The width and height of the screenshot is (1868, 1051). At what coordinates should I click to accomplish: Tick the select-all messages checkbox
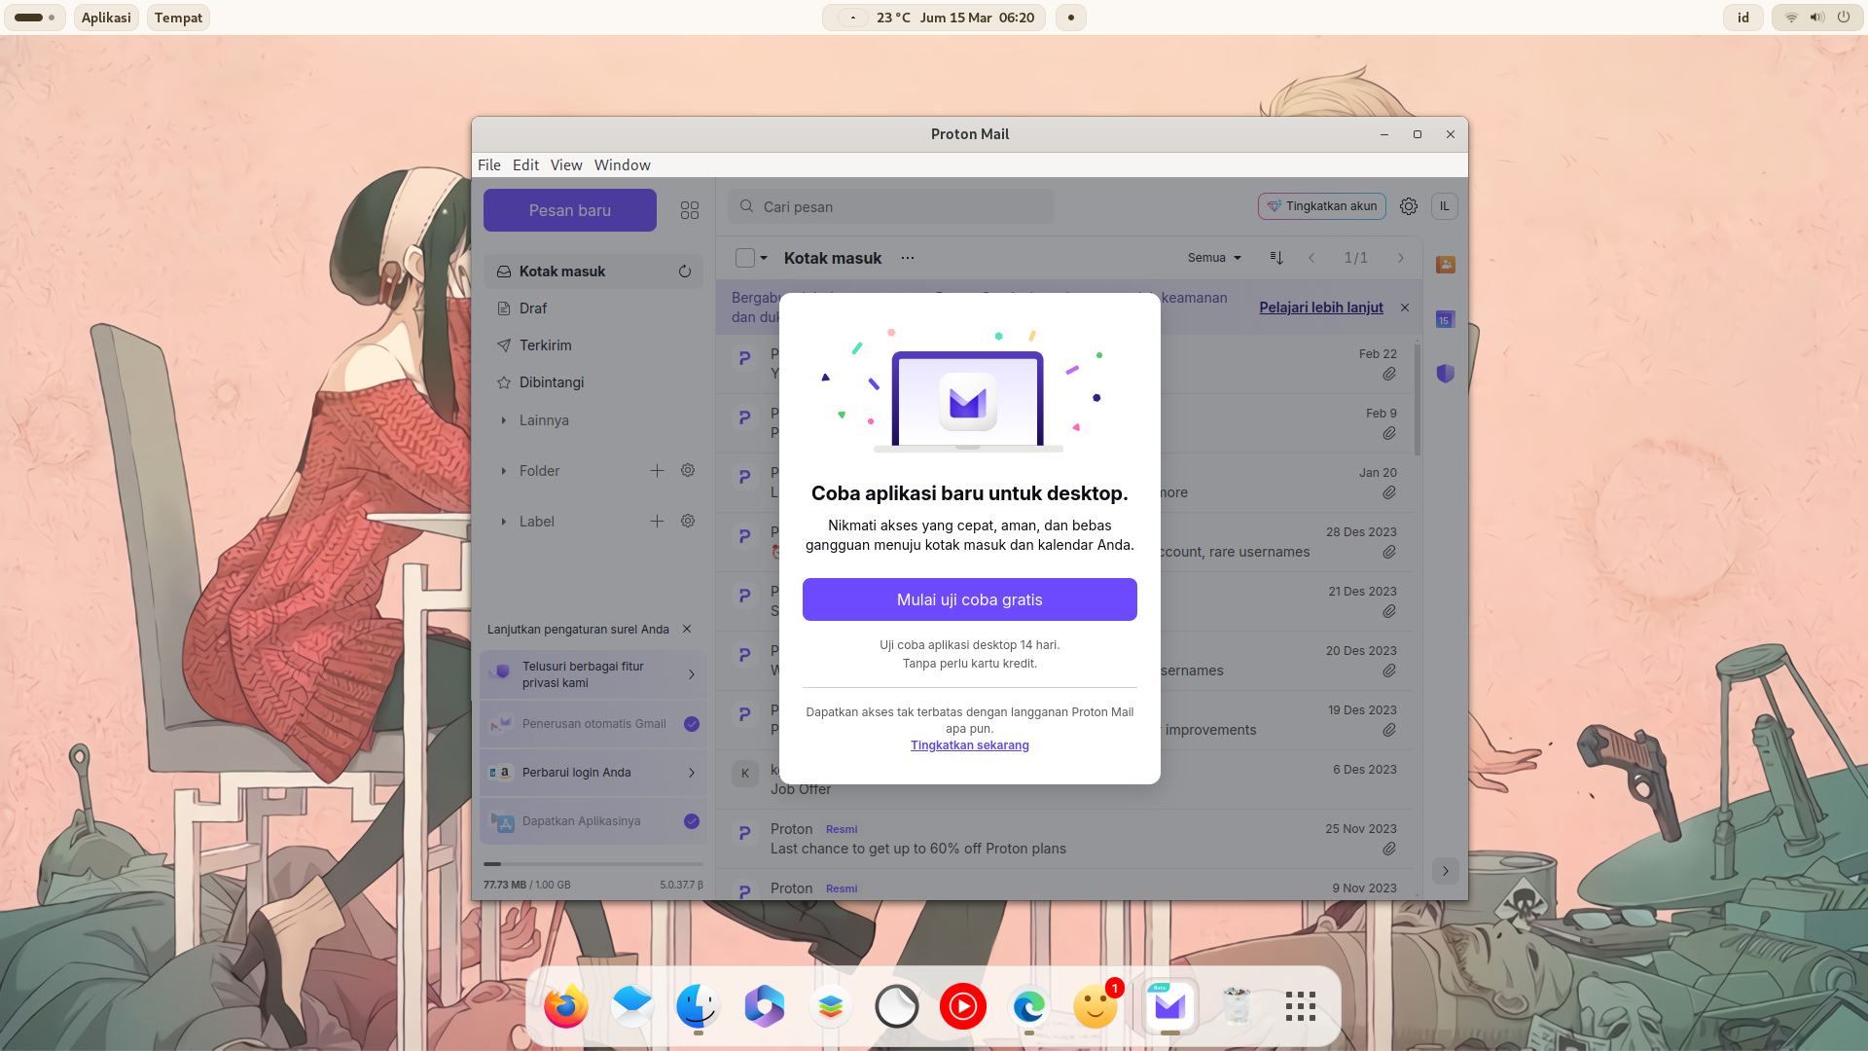pos(745,258)
